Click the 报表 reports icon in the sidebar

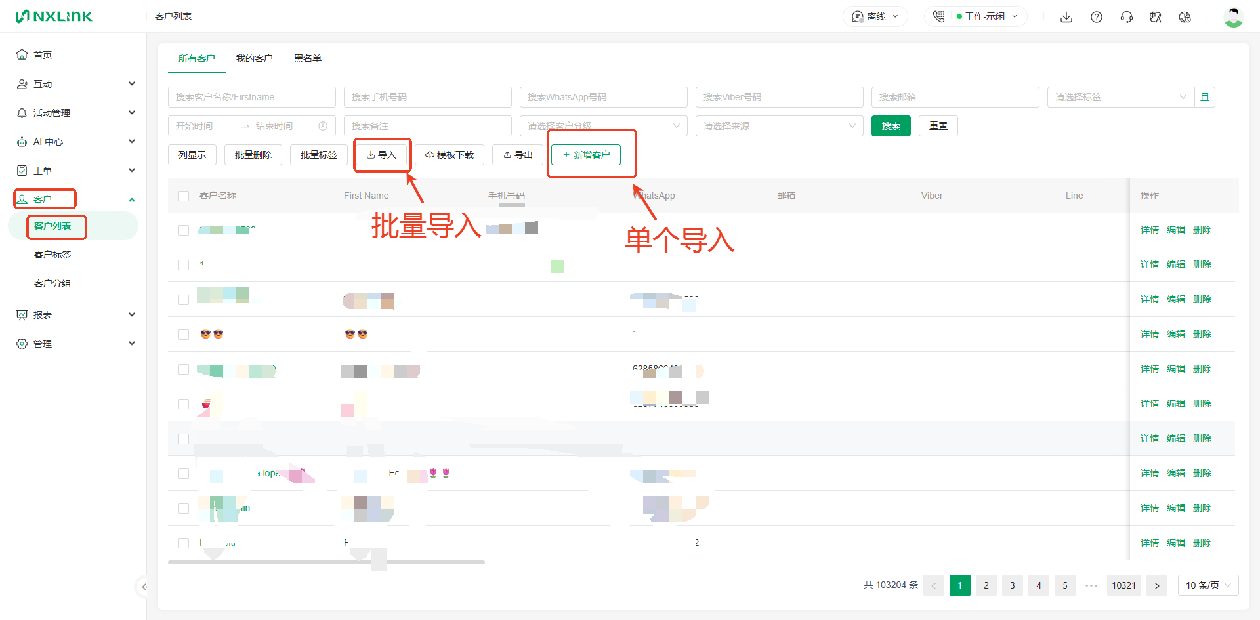[x=22, y=314]
